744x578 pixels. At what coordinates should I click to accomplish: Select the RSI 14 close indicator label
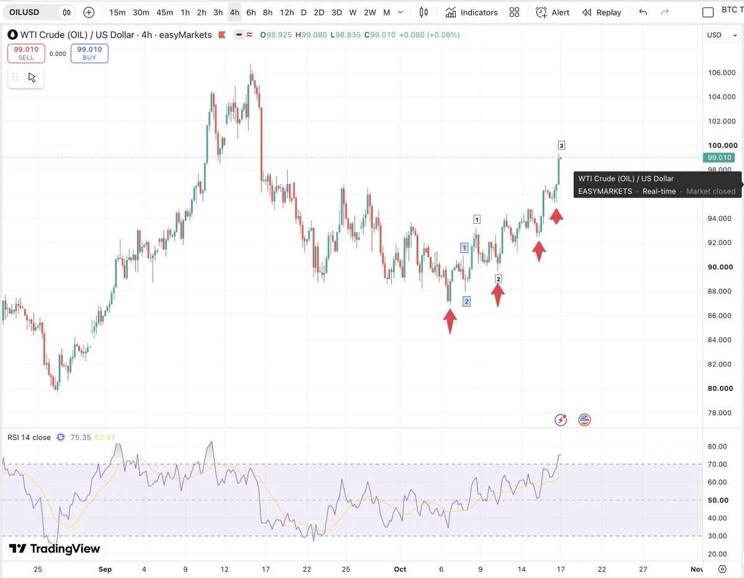(29, 437)
